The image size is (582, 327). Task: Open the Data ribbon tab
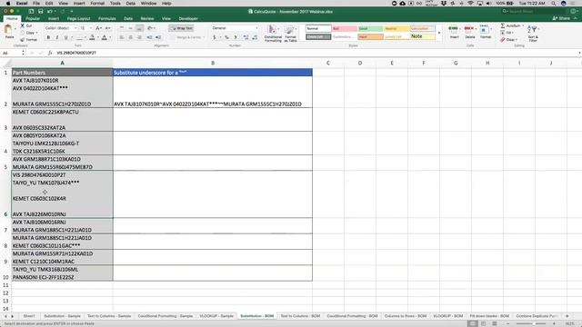click(x=128, y=18)
